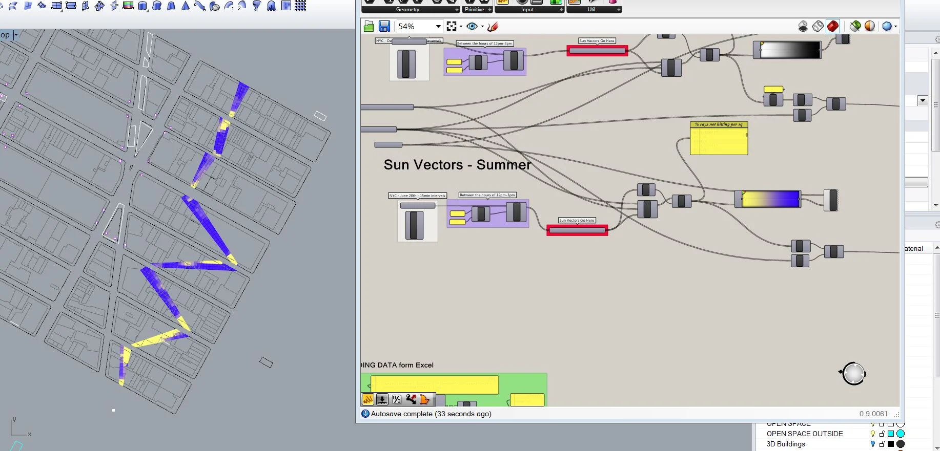Expand the zoom extents options arrow
Viewport: 940px width, 451px height.
coord(461,26)
